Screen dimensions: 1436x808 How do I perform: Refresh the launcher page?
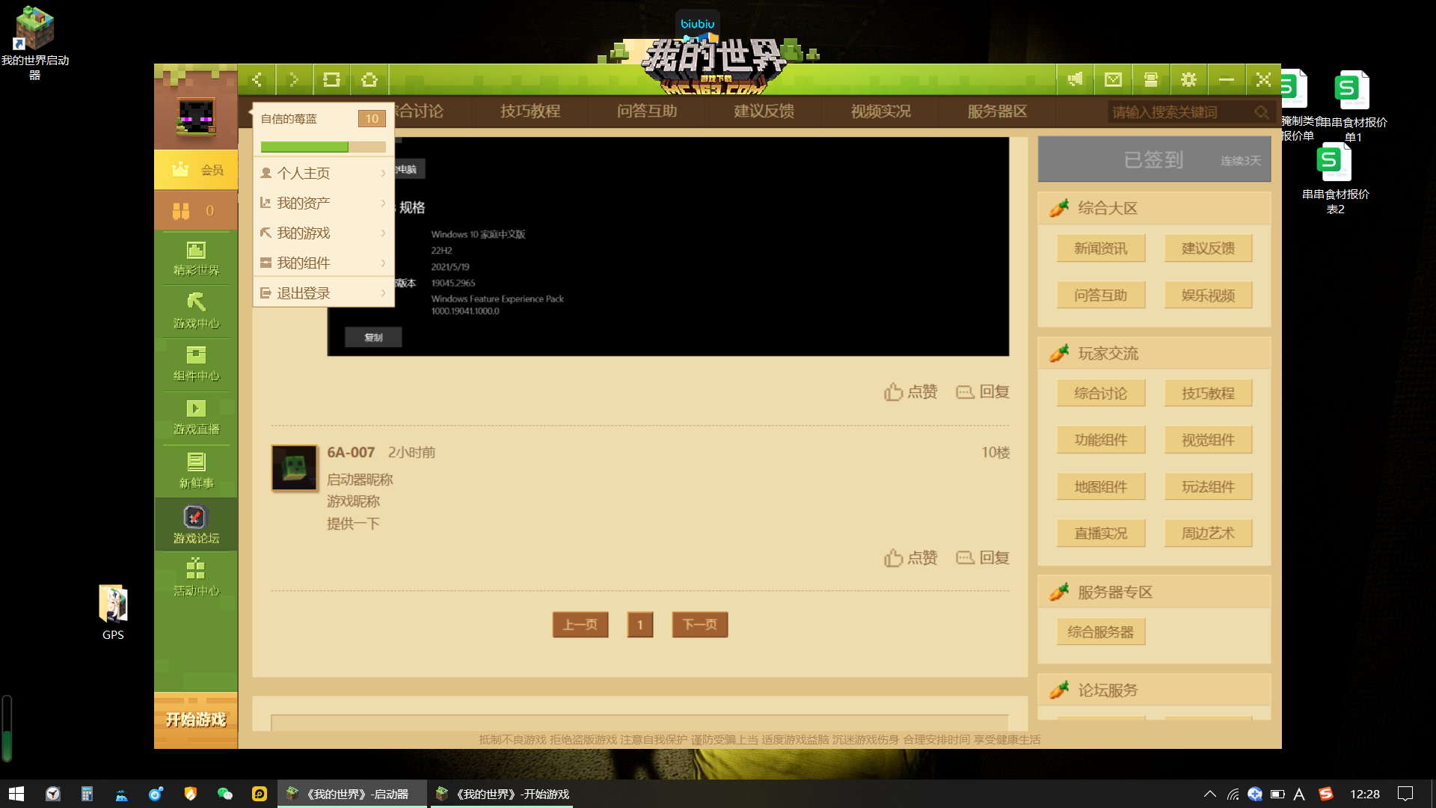331,79
